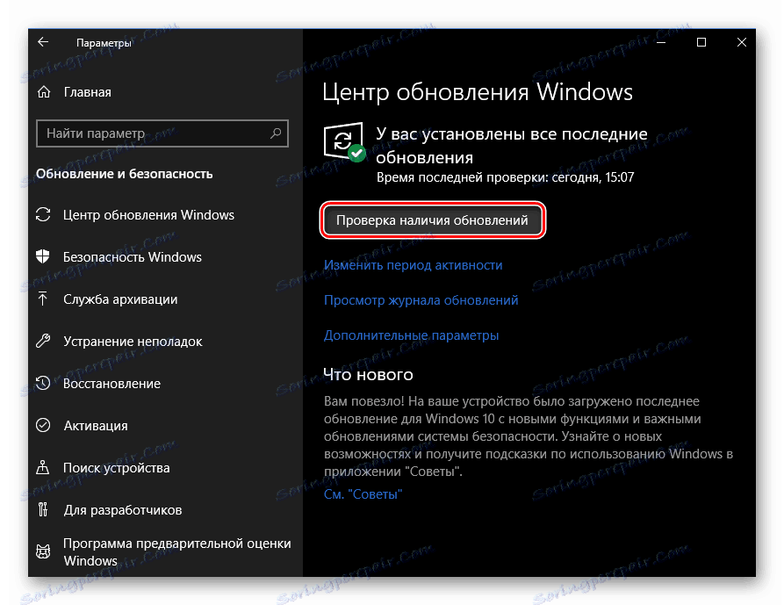Image resolution: width=784 pixels, height=605 pixels.
Task: Click the update status icon with green check
Action: pos(344,142)
